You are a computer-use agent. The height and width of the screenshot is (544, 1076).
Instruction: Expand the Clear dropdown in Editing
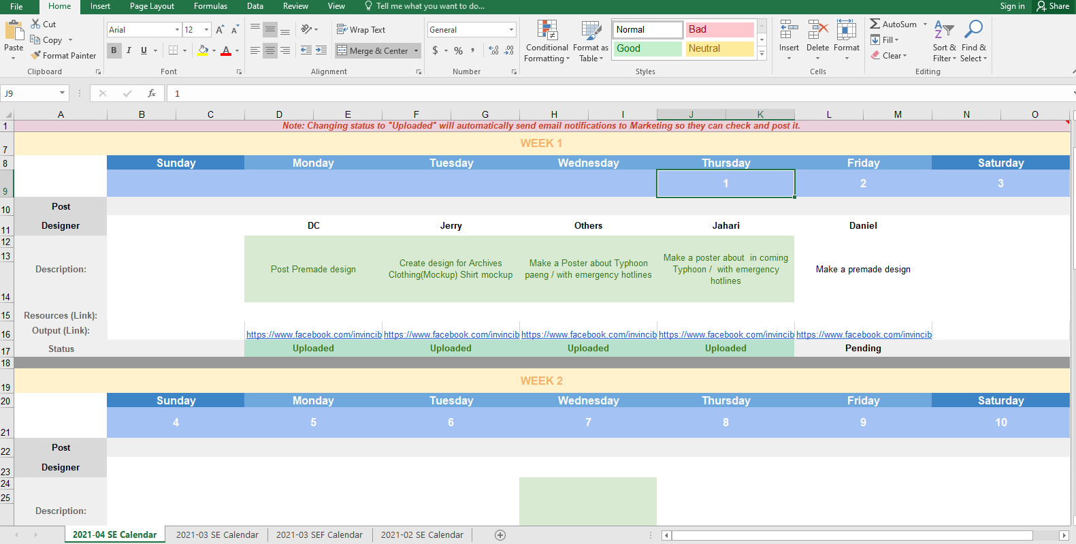point(904,56)
